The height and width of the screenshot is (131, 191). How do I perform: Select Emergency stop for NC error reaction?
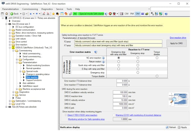coord(138,58)
